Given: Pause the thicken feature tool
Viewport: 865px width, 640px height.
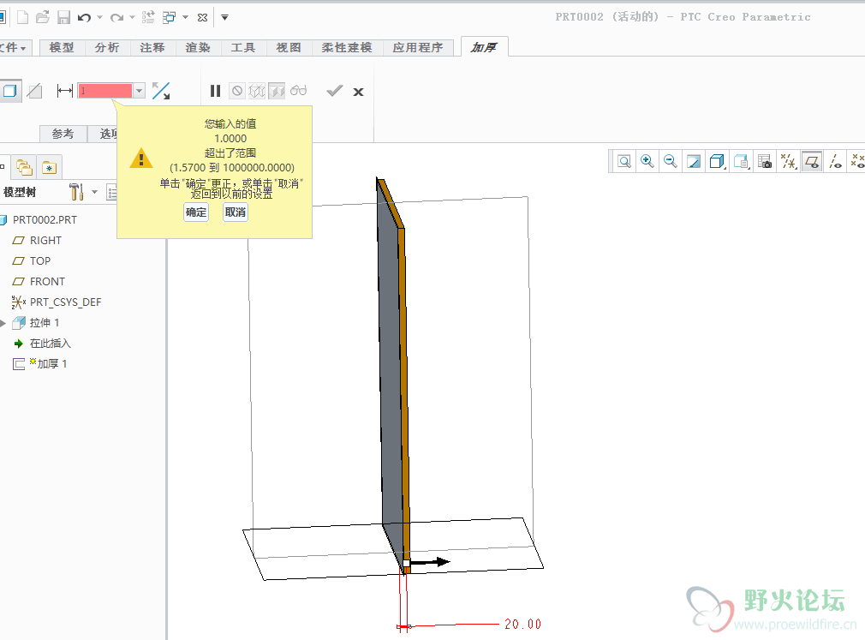Looking at the screenshot, I should [215, 91].
